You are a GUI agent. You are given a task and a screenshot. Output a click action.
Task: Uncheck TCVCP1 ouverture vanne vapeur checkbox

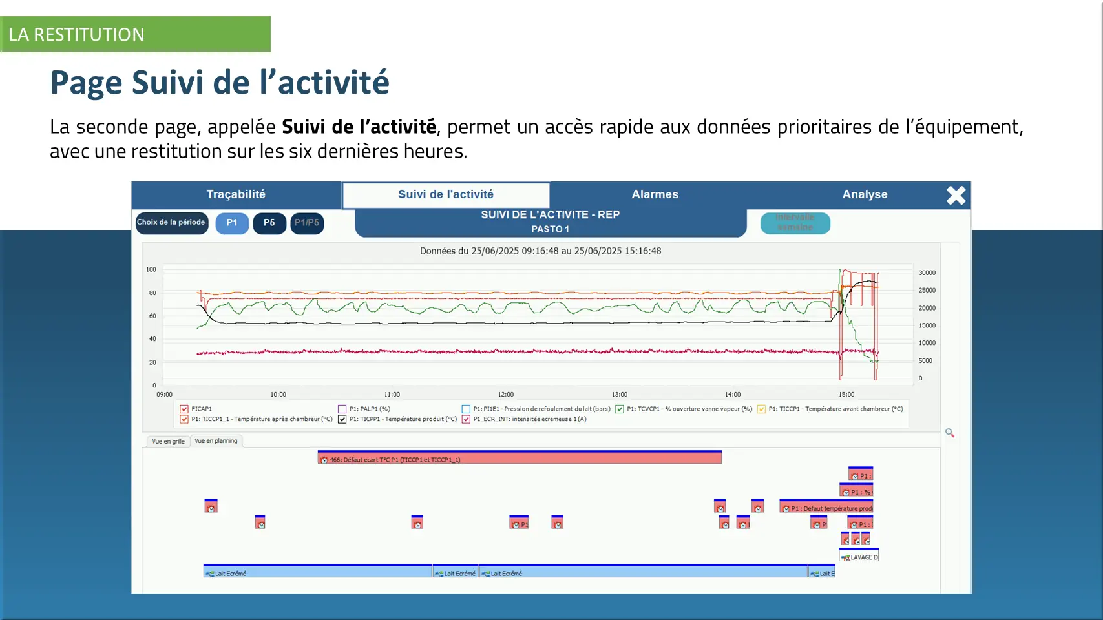pos(620,409)
